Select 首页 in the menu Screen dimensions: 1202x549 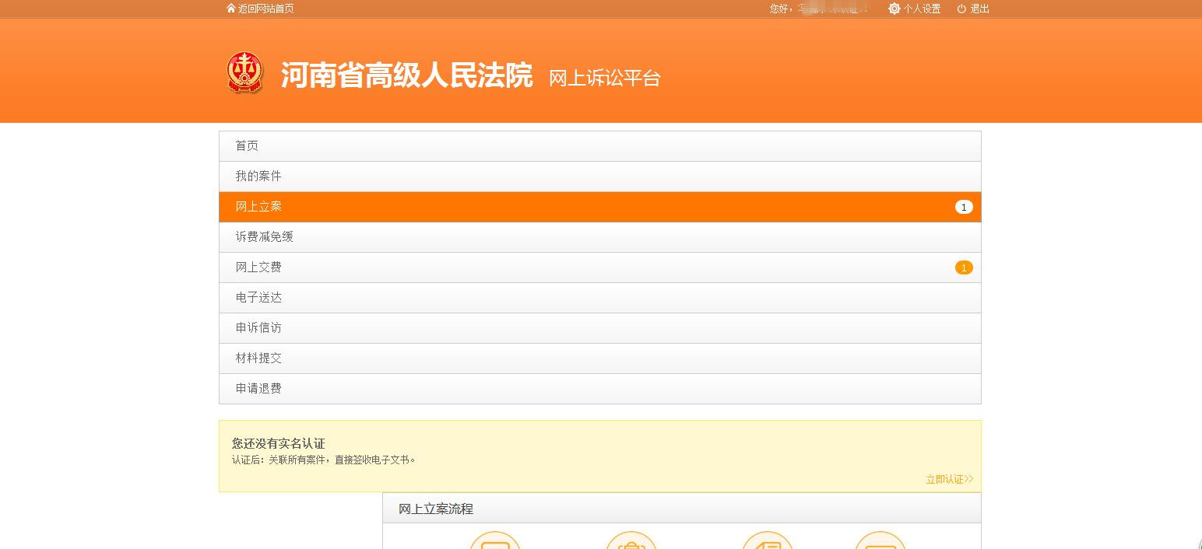coord(600,146)
